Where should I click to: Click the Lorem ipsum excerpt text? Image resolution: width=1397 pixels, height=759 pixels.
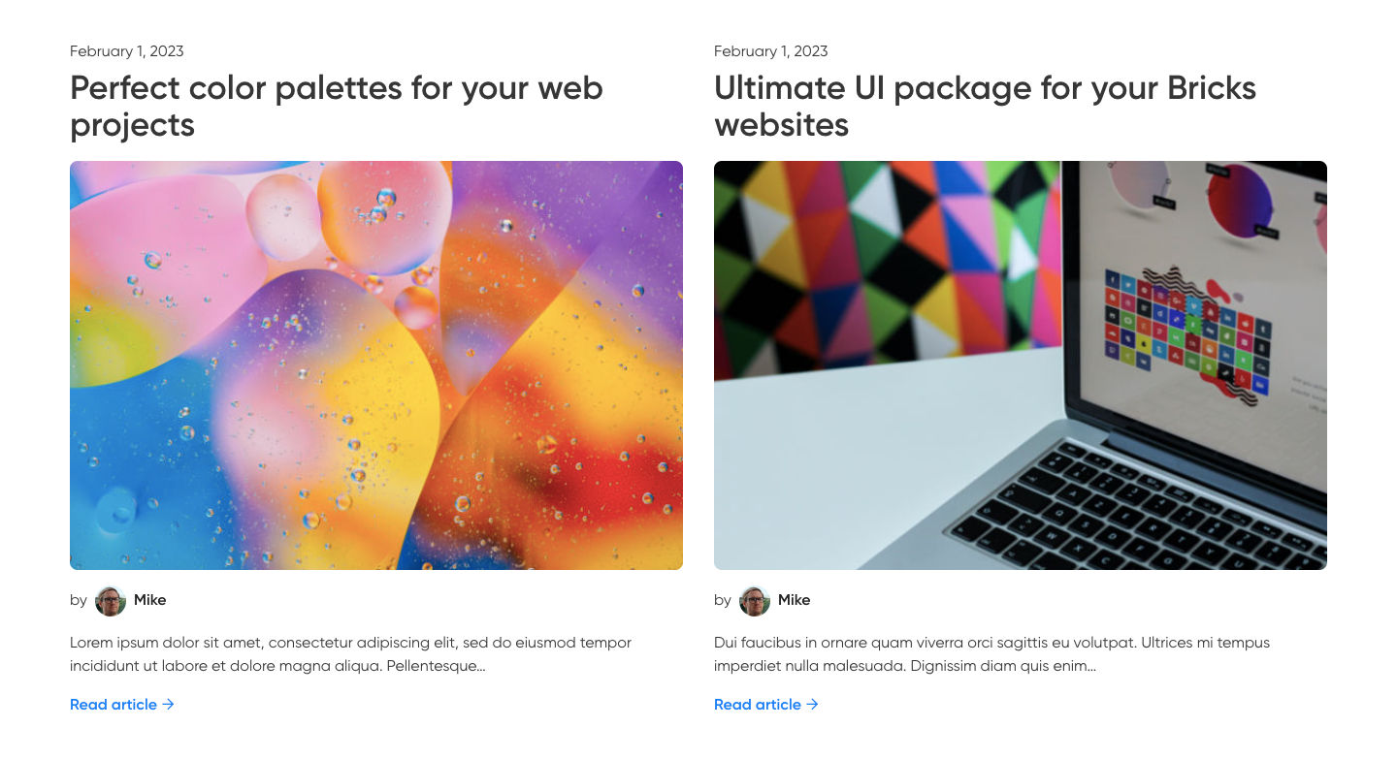click(x=351, y=654)
